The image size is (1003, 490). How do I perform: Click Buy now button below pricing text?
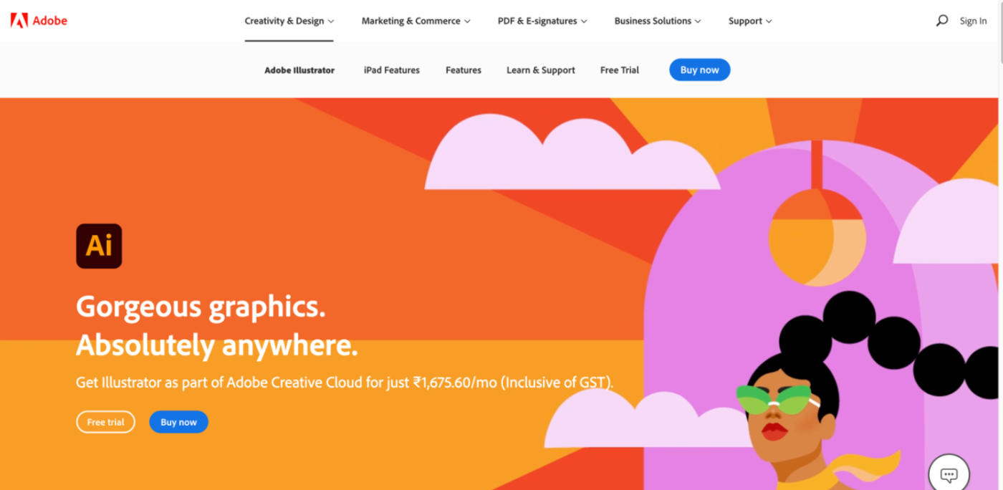pyautogui.click(x=178, y=422)
